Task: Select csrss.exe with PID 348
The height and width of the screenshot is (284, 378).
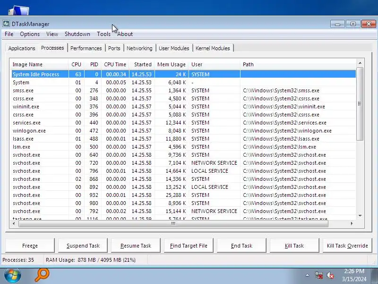Action: (183, 98)
